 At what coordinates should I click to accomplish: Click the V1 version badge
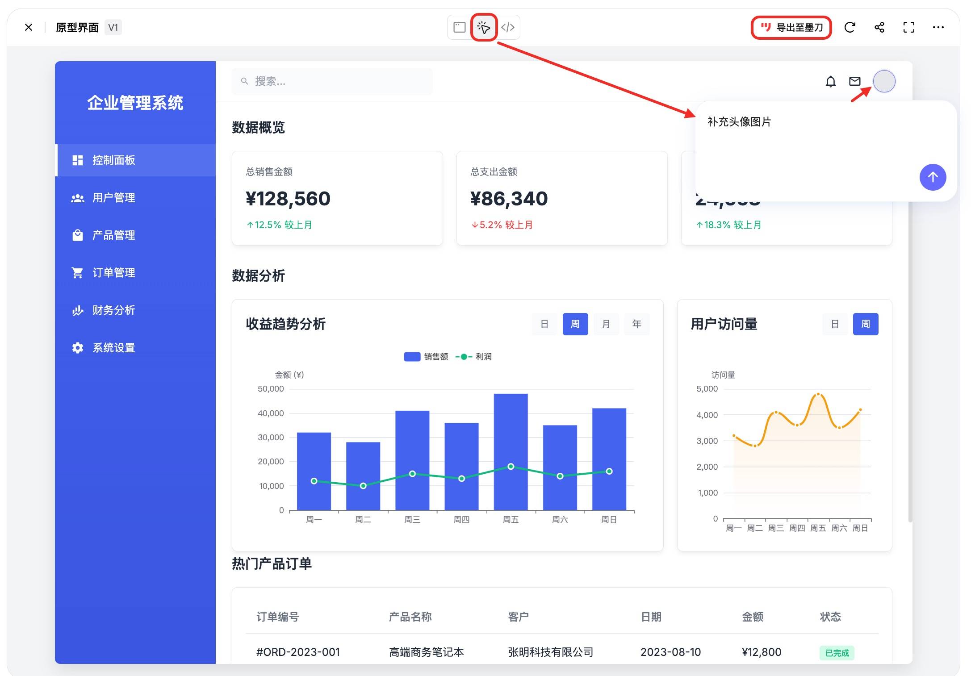point(113,28)
